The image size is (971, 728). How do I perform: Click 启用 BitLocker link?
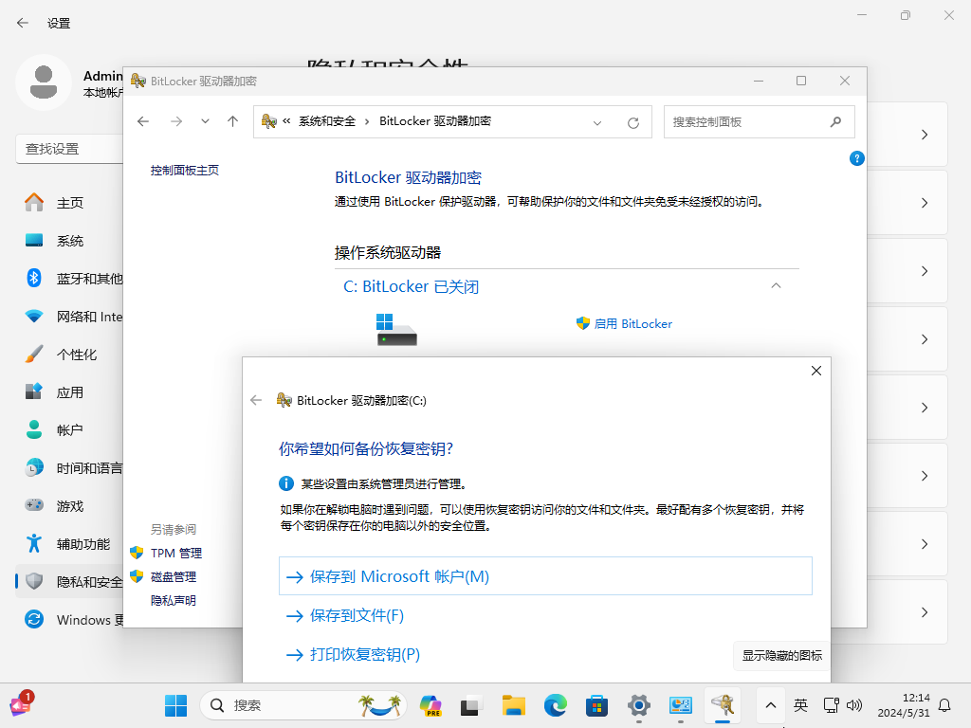632,323
